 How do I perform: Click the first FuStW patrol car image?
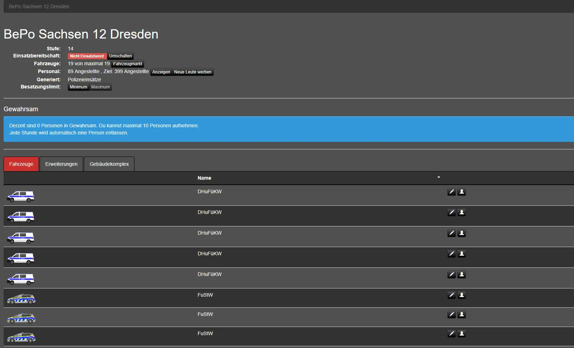[x=21, y=299]
